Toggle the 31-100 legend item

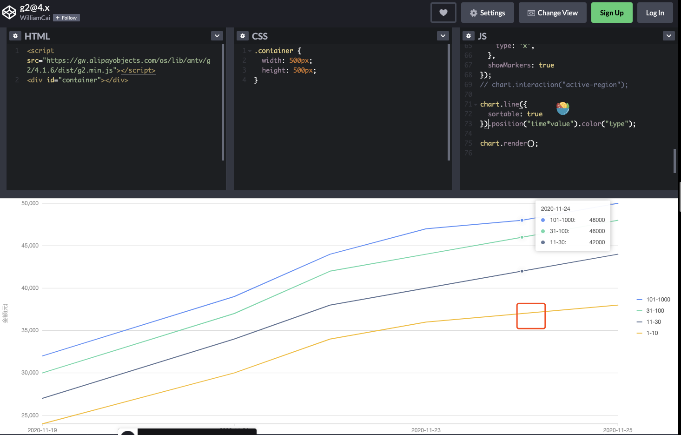(x=655, y=310)
